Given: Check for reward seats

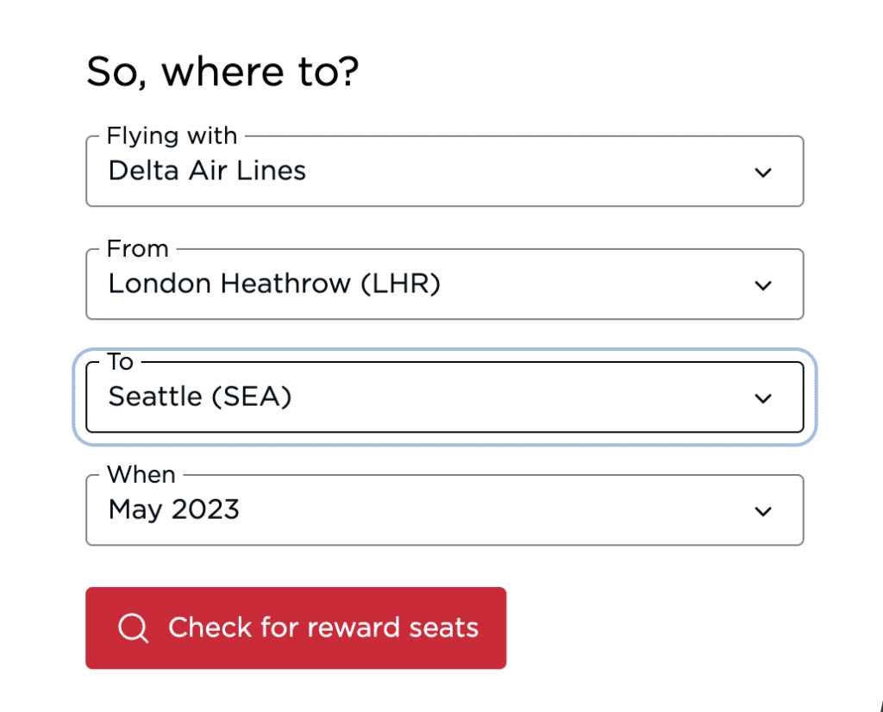Looking at the screenshot, I should (296, 628).
